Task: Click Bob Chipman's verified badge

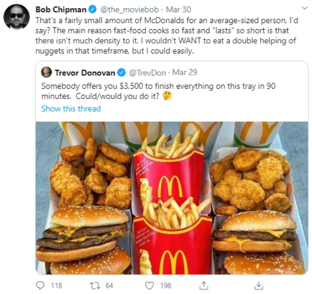Action: pos(93,9)
